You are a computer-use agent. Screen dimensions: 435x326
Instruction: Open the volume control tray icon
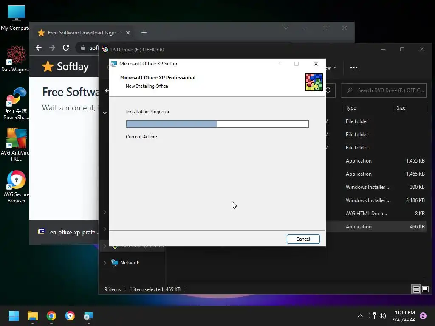[x=382, y=316]
